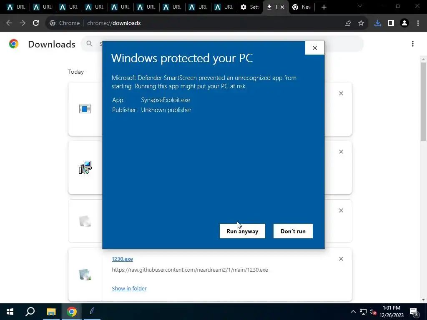Viewport: 427px width, 320px height.
Task: Open Windows search from the taskbar
Action: tap(30, 312)
